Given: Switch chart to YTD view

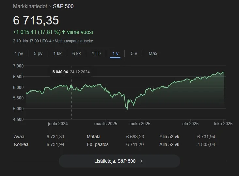Looking at the screenshot, I should pyautogui.click(x=96, y=53).
